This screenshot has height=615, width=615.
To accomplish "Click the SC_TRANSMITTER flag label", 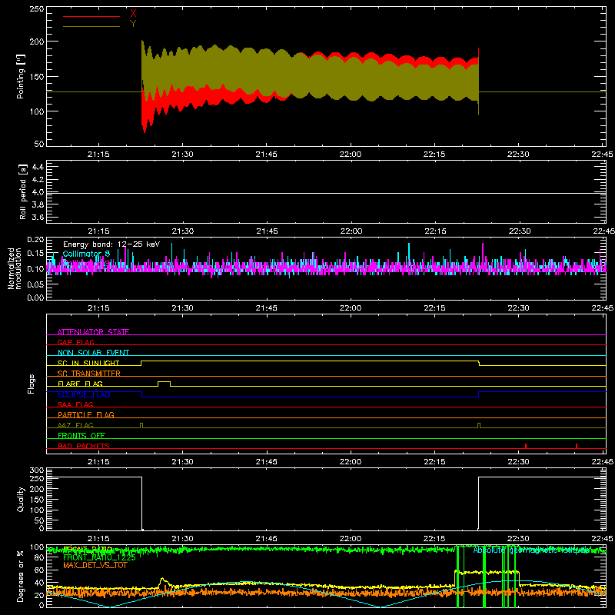I will [x=88, y=373].
